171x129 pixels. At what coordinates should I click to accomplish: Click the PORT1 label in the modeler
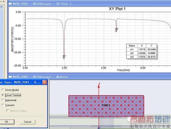(x=106, y=105)
